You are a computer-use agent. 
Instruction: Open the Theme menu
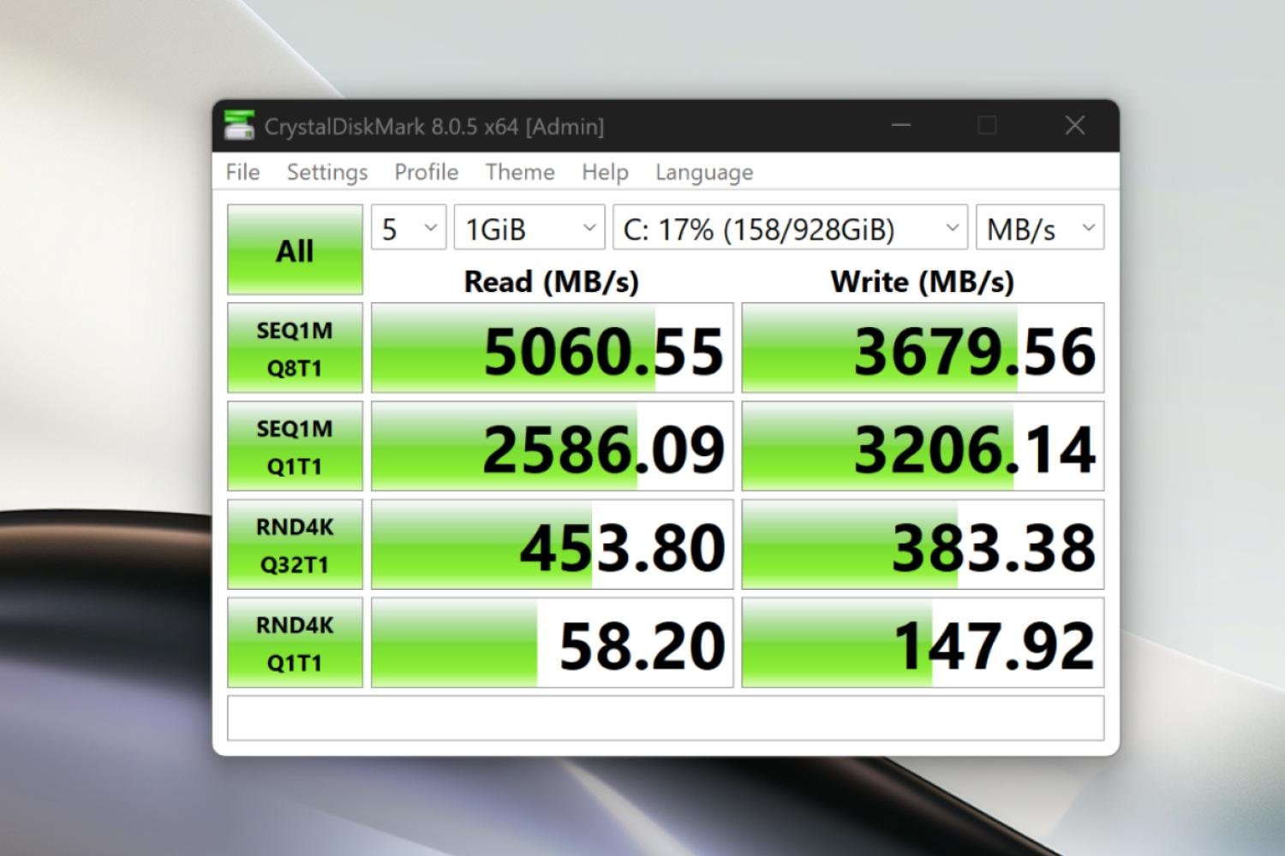(x=519, y=172)
